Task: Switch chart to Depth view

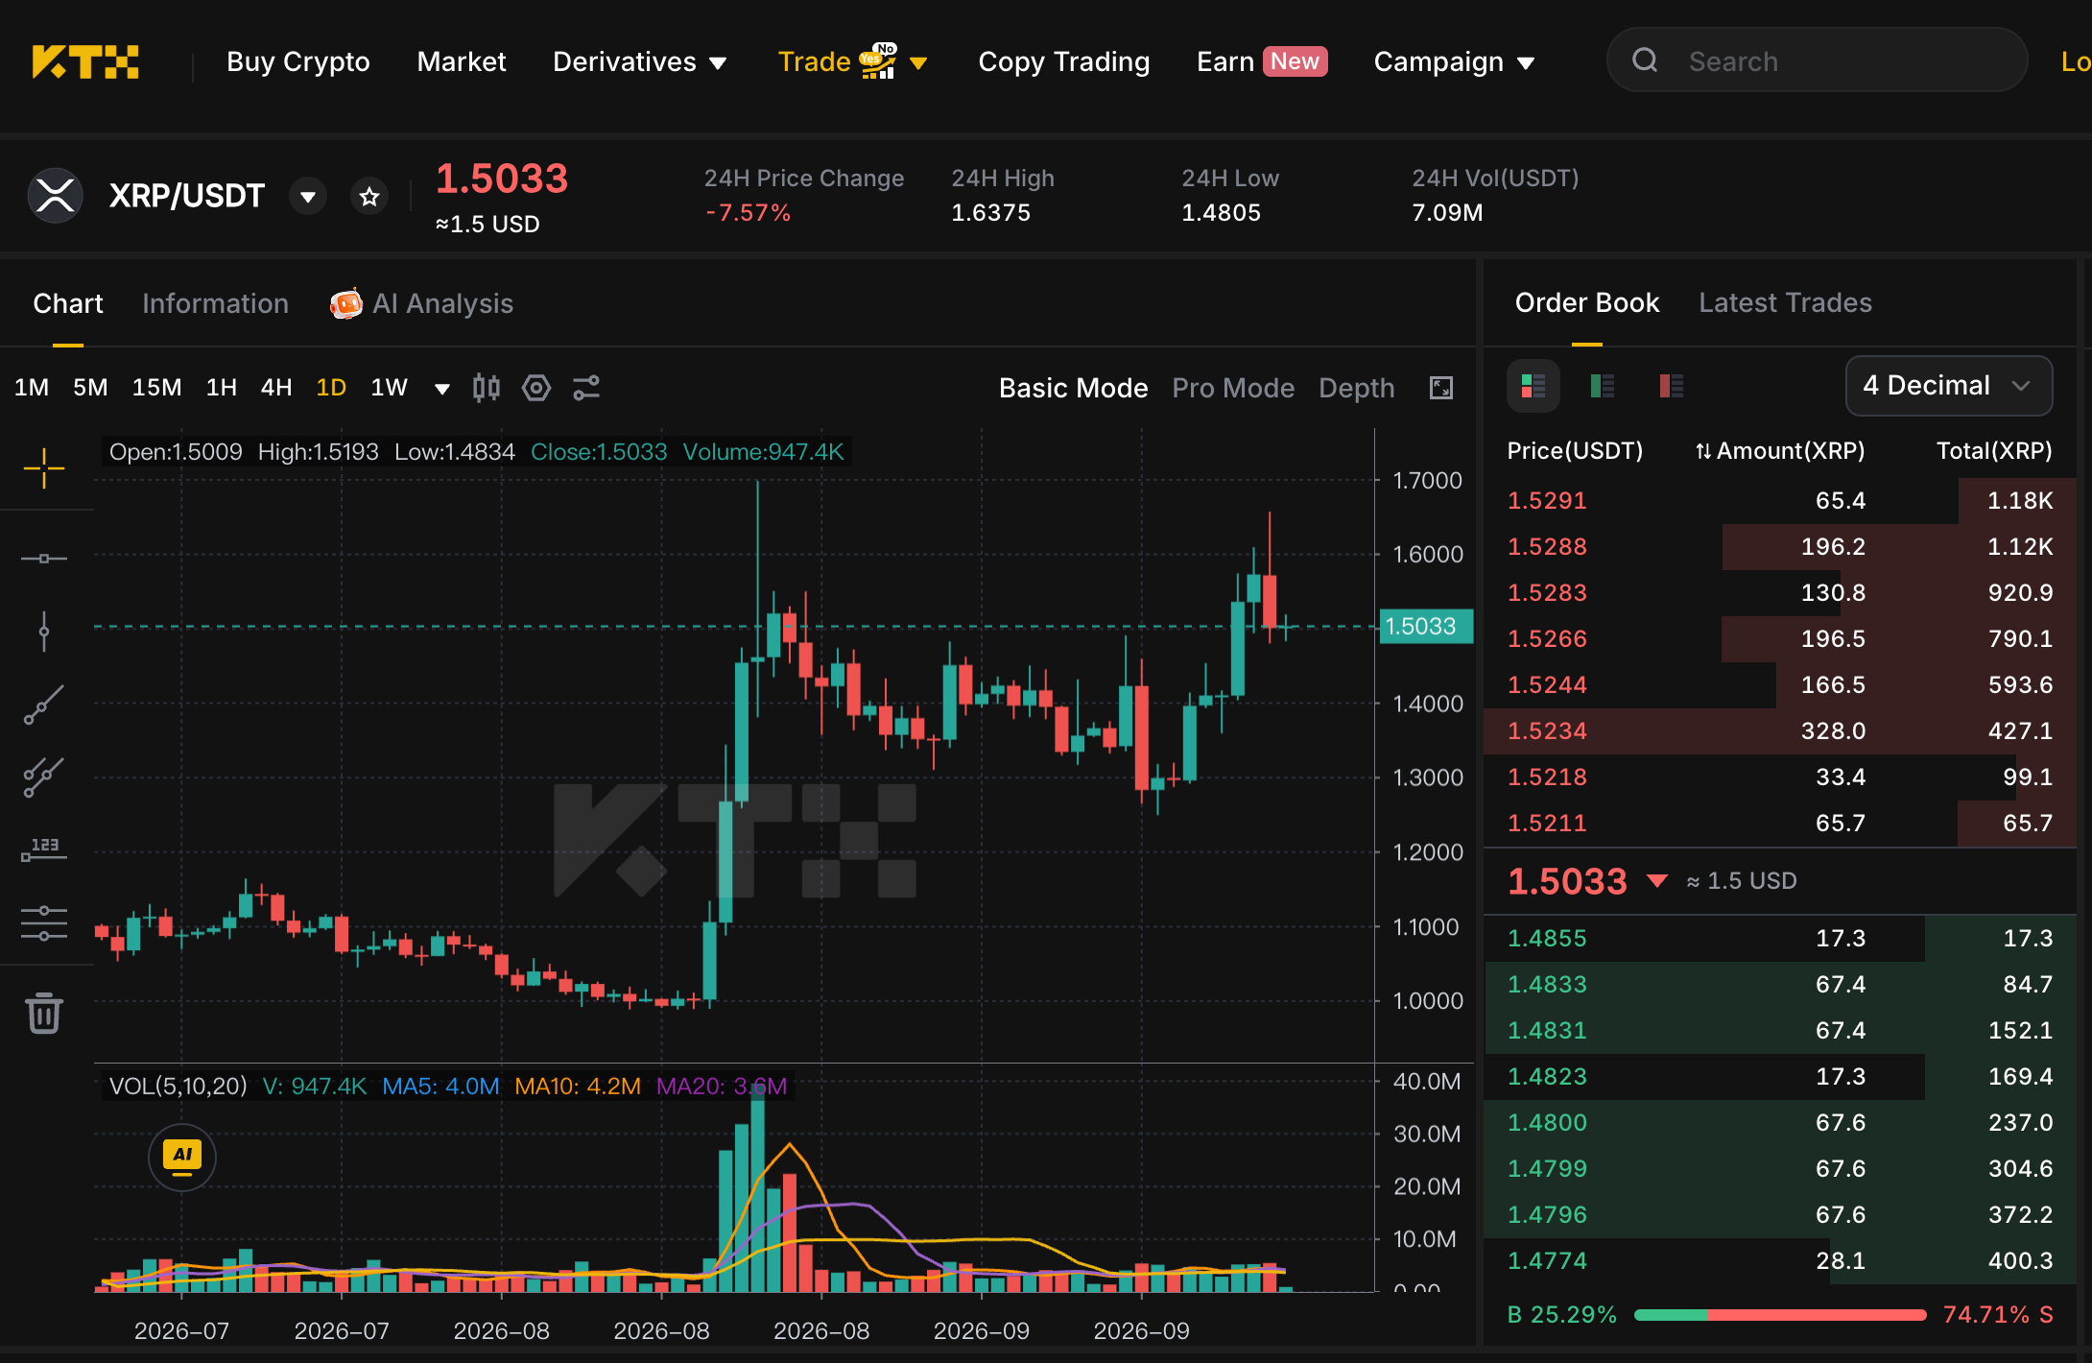Action: (1356, 388)
